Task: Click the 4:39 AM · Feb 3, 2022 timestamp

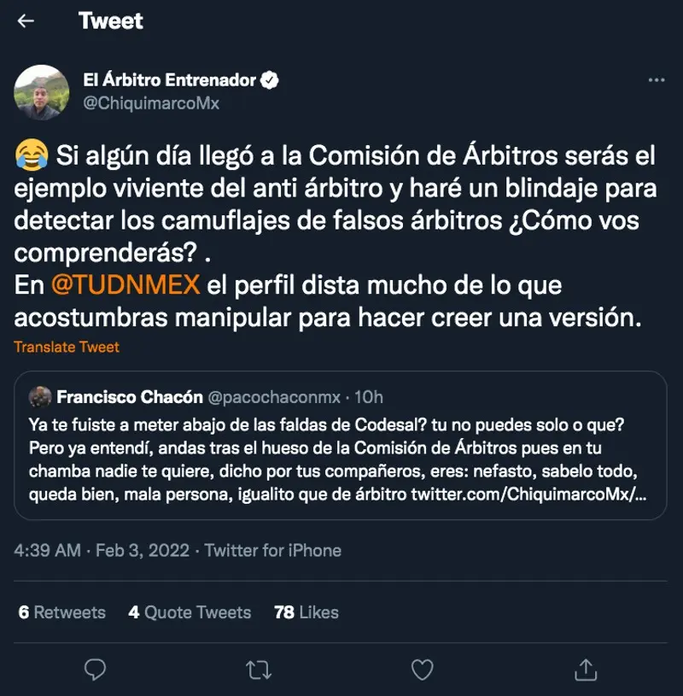Action: (x=102, y=551)
